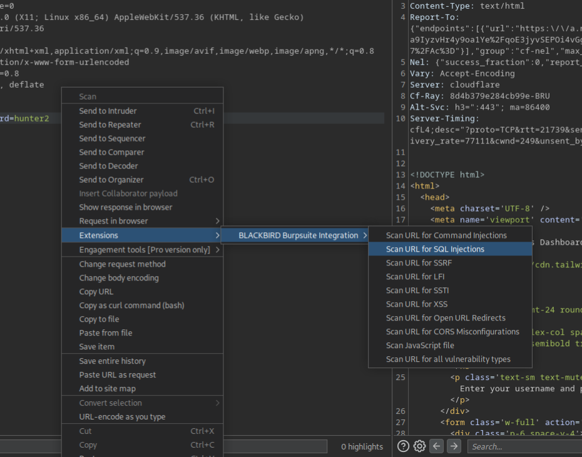Toggle URL-encode as you type
The height and width of the screenshot is (457, 582).
(x=122, y=417)
